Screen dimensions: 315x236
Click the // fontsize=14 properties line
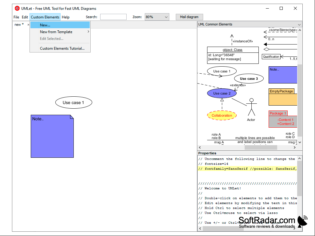coord(213,164)
